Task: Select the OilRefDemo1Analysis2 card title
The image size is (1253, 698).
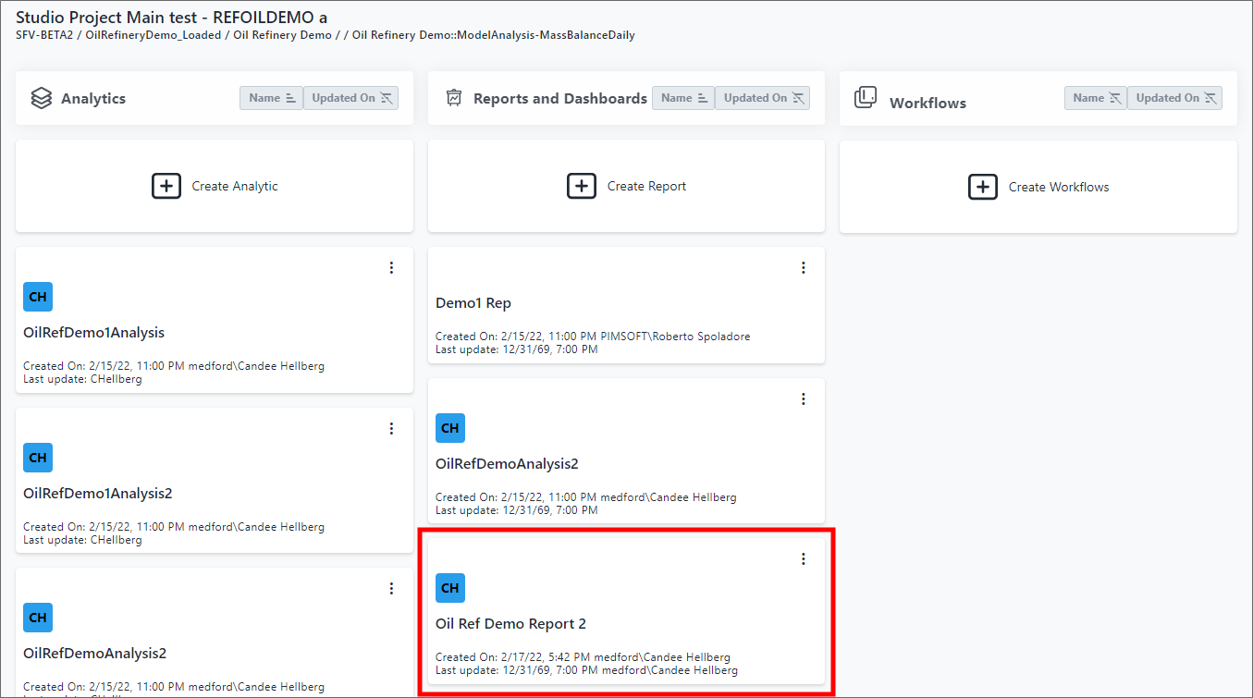Action: [x=98, y=494]
